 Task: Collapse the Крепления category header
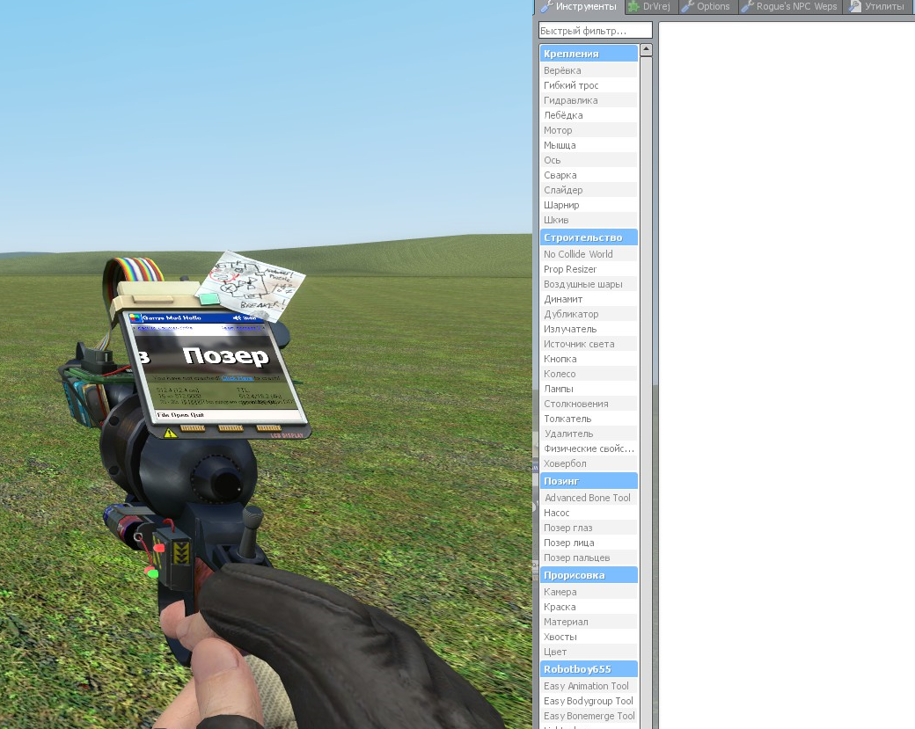(x=589, y=54)
